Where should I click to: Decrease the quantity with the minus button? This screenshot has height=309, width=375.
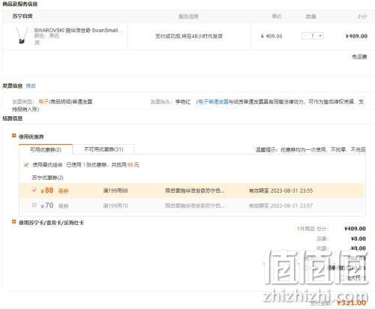tap(305, 36)
